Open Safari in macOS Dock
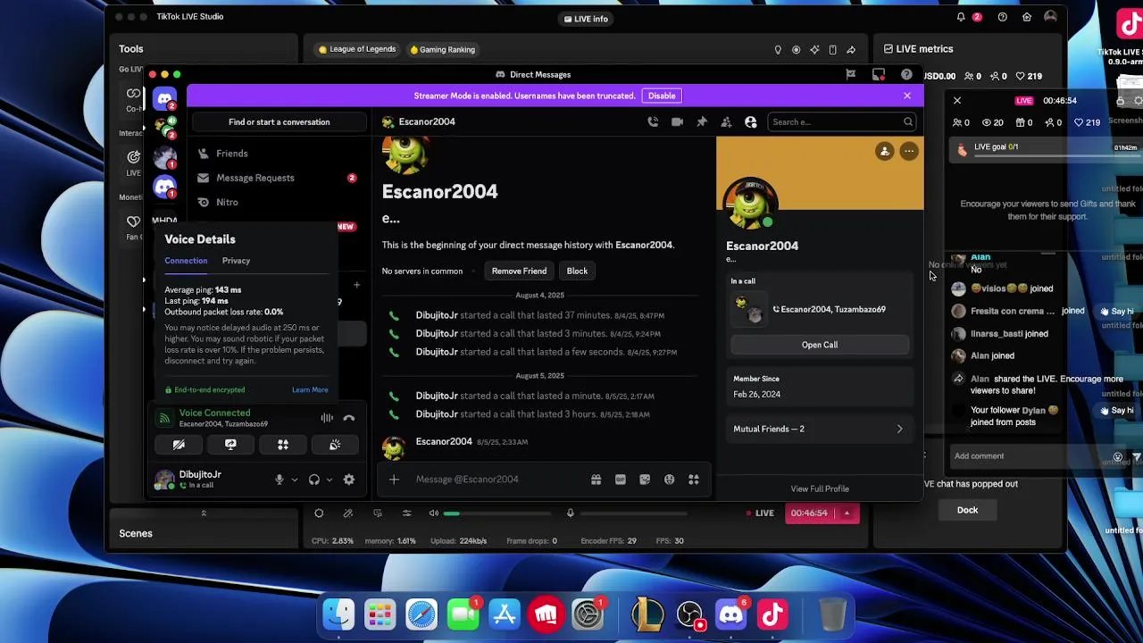The image size is (1143, 643). [x=421, y=614]
